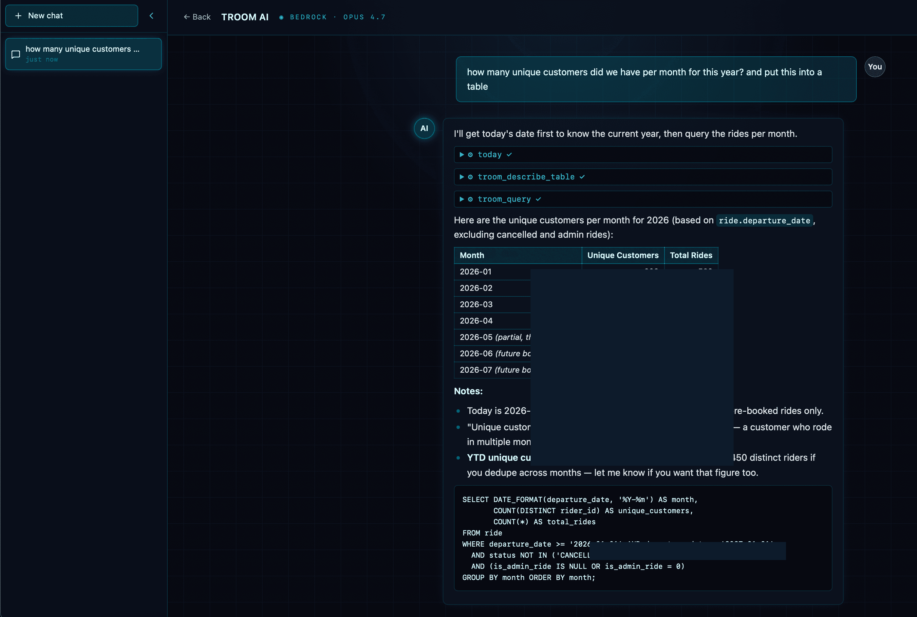917x617 pixels.
Task: Click the You avatar badge
Action: click(x=874, y=67)
